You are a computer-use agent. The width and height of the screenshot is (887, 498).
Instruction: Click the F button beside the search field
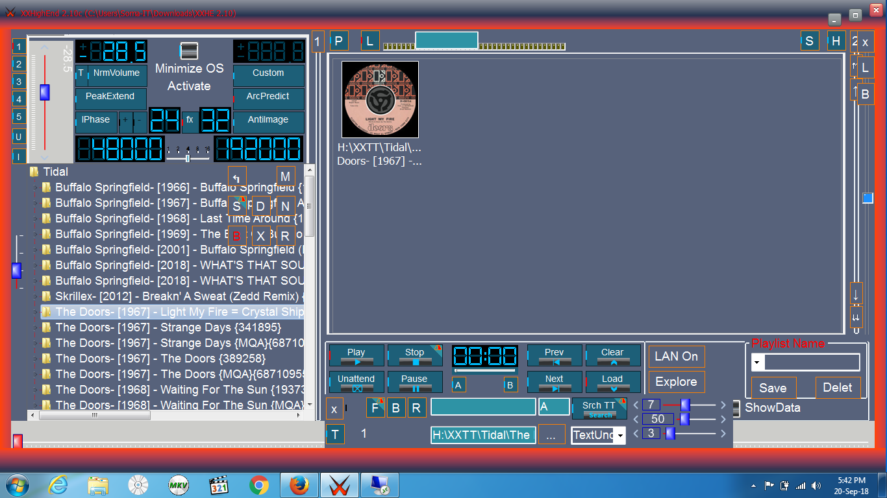tap(375, 408)
